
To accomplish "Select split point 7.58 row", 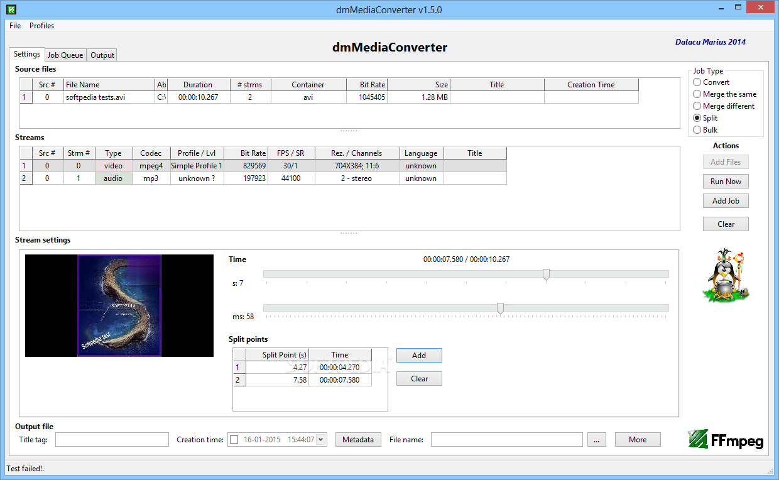I will point(303,380).
